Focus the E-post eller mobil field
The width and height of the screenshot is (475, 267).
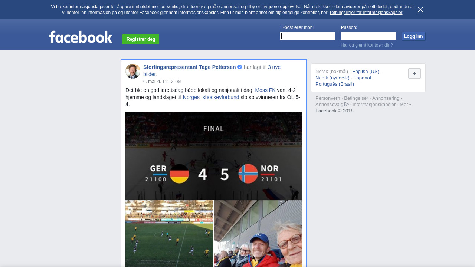click(x=308, y=36)
